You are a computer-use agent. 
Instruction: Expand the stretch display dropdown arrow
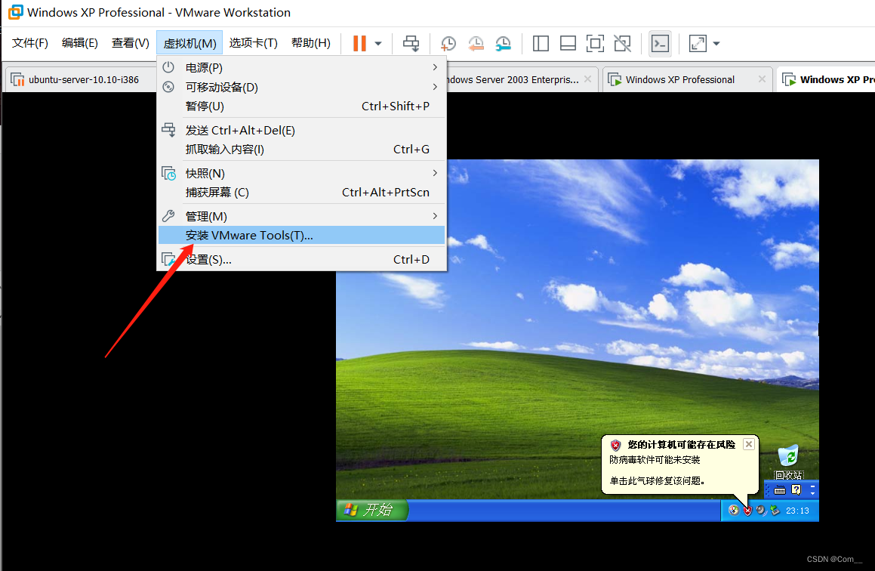click(716, 44)
